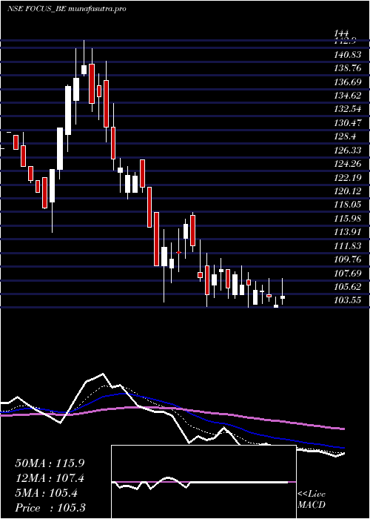Click the 105.62 price value

click(348, 287)
